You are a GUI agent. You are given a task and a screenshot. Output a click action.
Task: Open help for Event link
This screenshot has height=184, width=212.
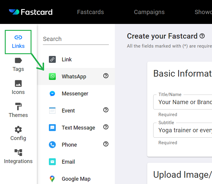(x=106, y=110)
